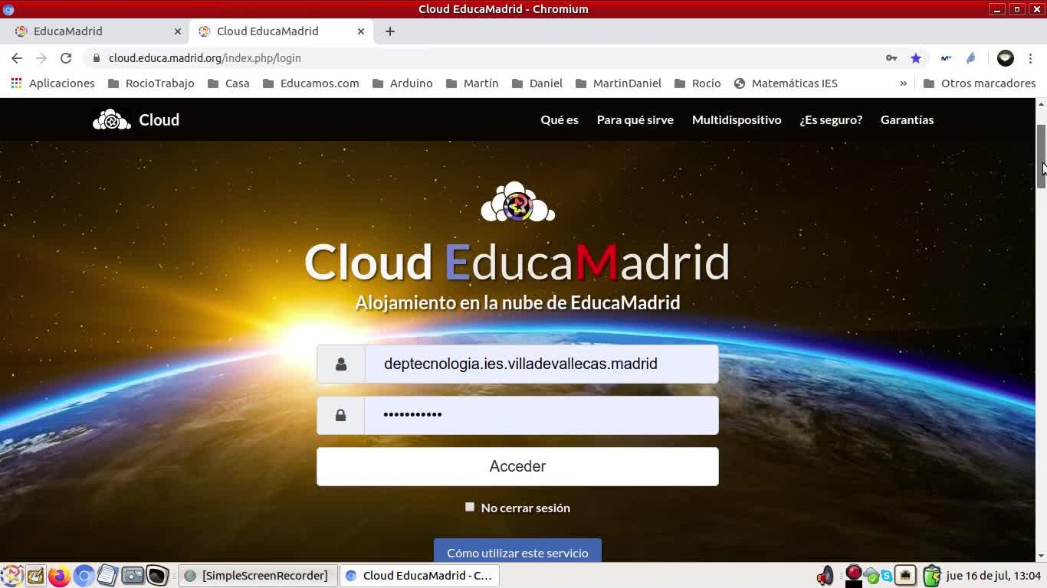Open the Chromium profile avatar menu
Viewport: 1047px width, 588px height.
pyautogui.click(x=1006, y=58)
